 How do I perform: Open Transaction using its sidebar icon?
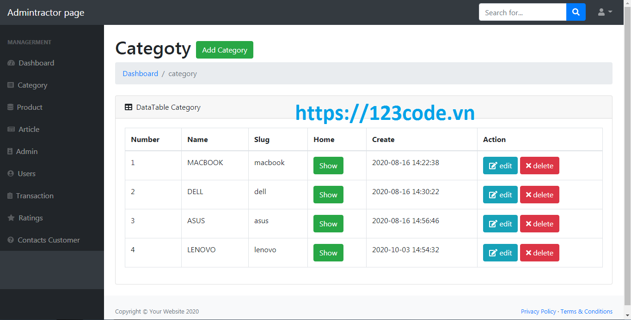pyautogui.click(x=10, y=196)
